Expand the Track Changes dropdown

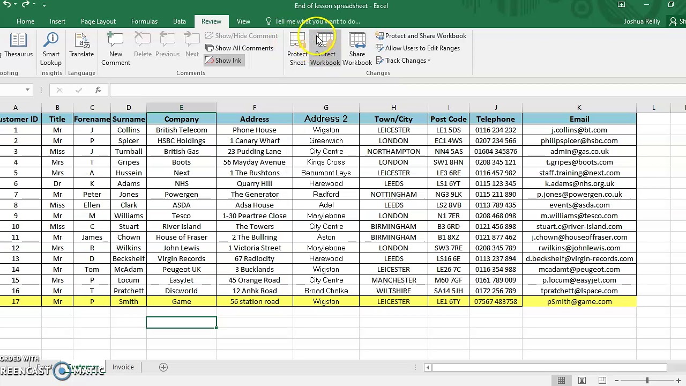point(429,61)
